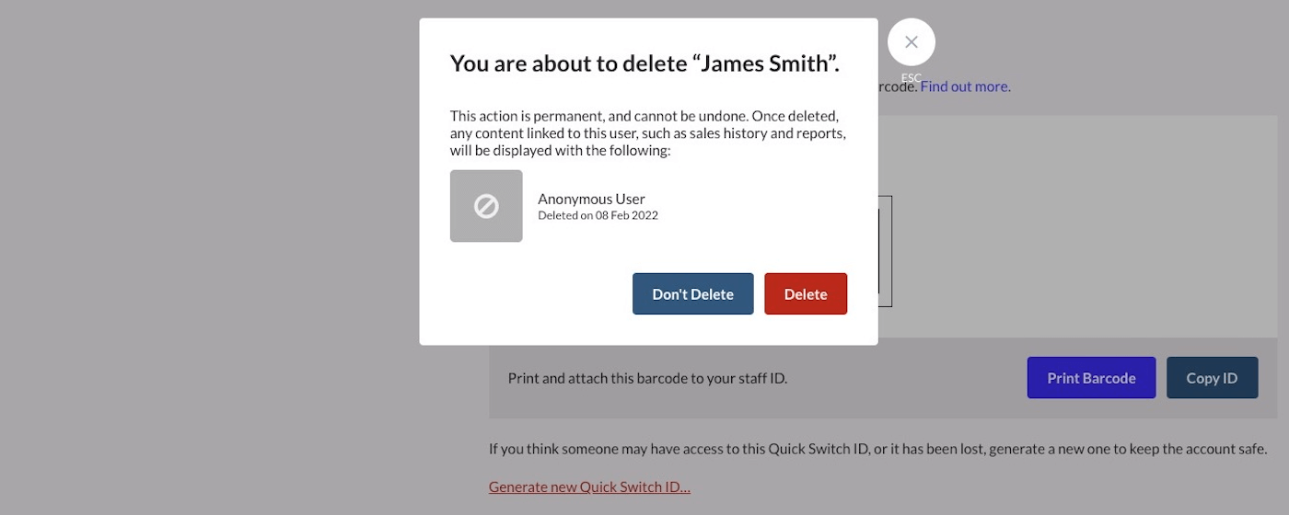The height and width of the screenshot is (515, 1289).
Task: Confirm with the red Delete button
Action: 806,294
